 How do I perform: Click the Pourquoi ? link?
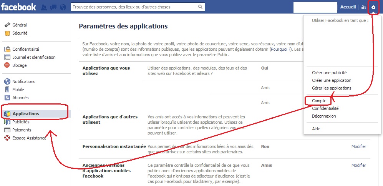281,49
